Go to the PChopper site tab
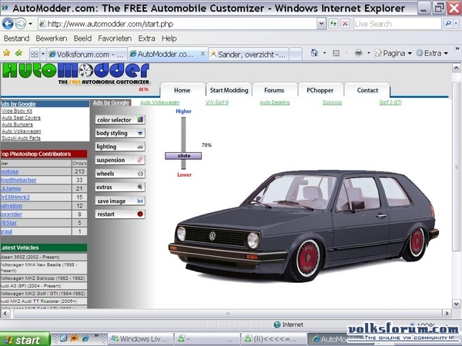462x346 pixels. (320, 90)
